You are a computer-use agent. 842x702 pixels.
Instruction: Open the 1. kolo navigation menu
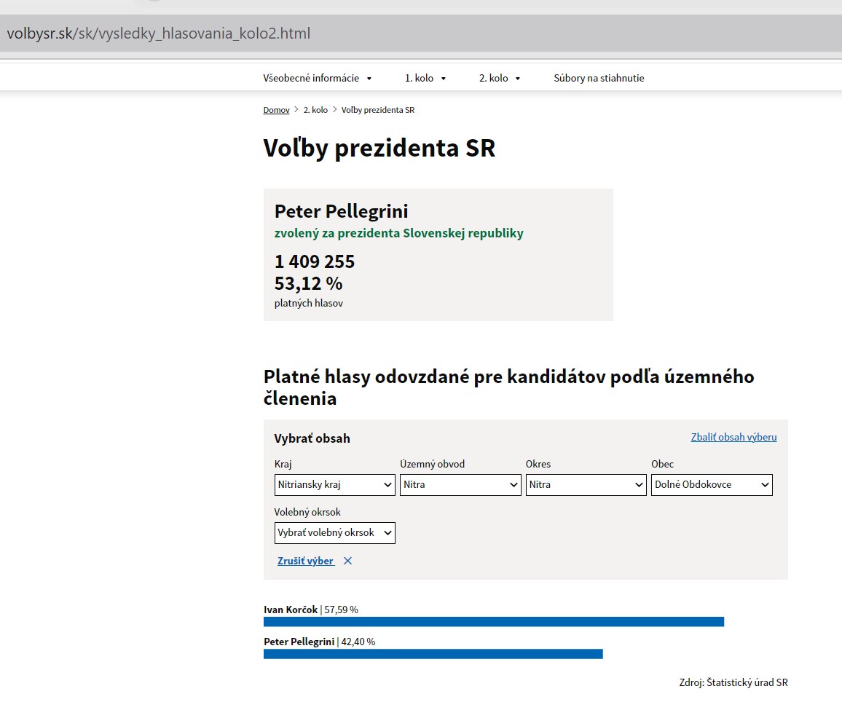pyautogui.click(x=425, y=78)
